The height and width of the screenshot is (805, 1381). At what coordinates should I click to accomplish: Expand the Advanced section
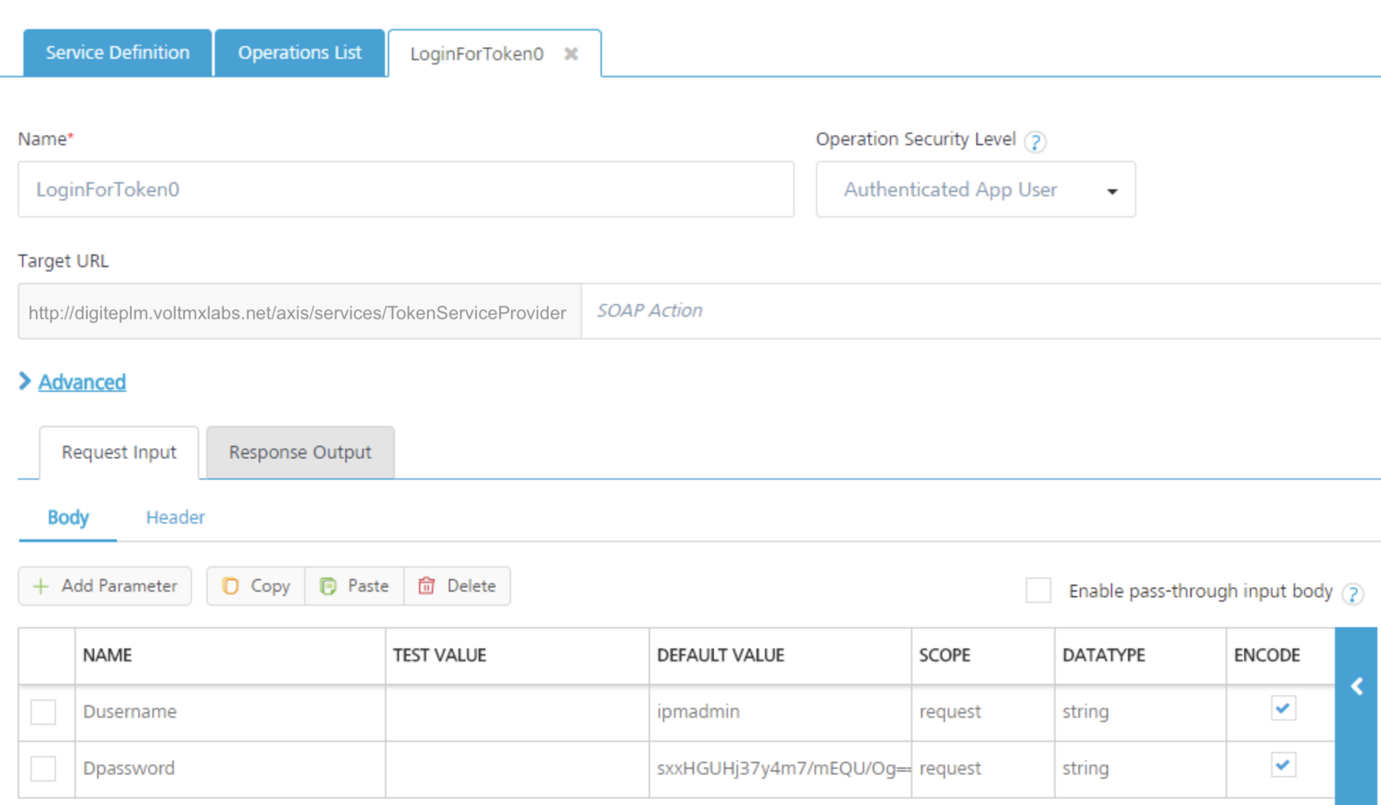point(82,382)
